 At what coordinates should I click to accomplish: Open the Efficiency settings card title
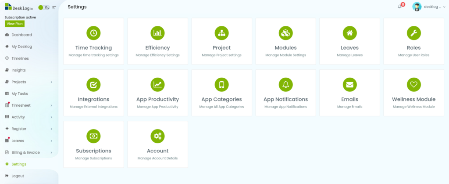pyautogui.click(x=157, y=47)
